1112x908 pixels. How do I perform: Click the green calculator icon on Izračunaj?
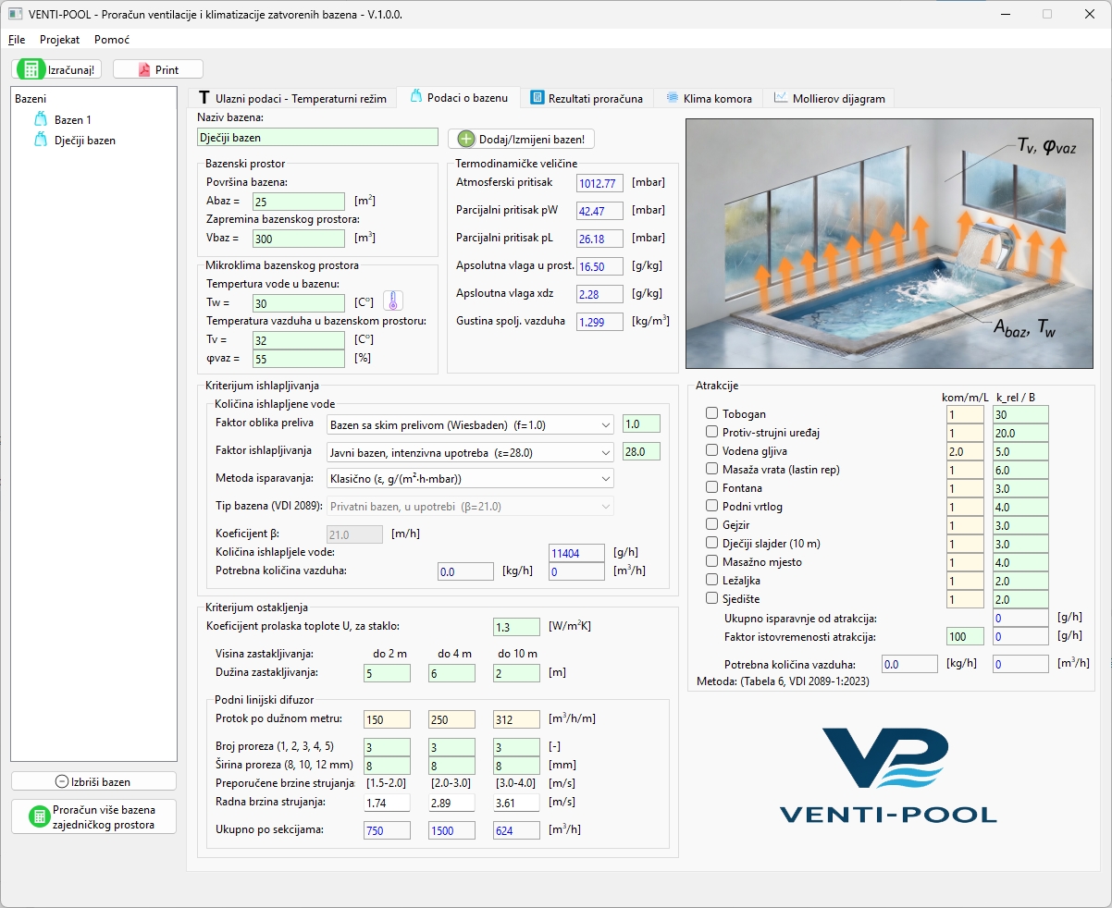[x=31, y=69]
